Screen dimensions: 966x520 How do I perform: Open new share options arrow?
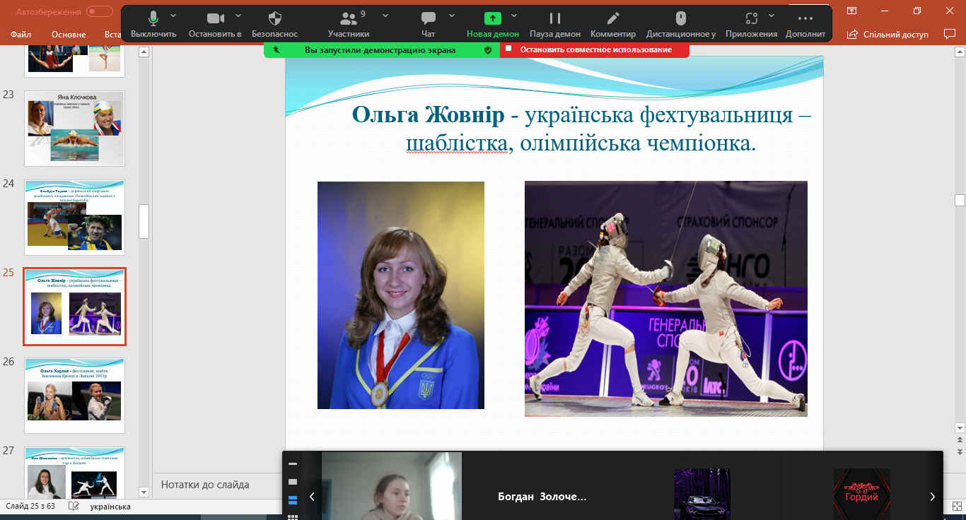514,16
